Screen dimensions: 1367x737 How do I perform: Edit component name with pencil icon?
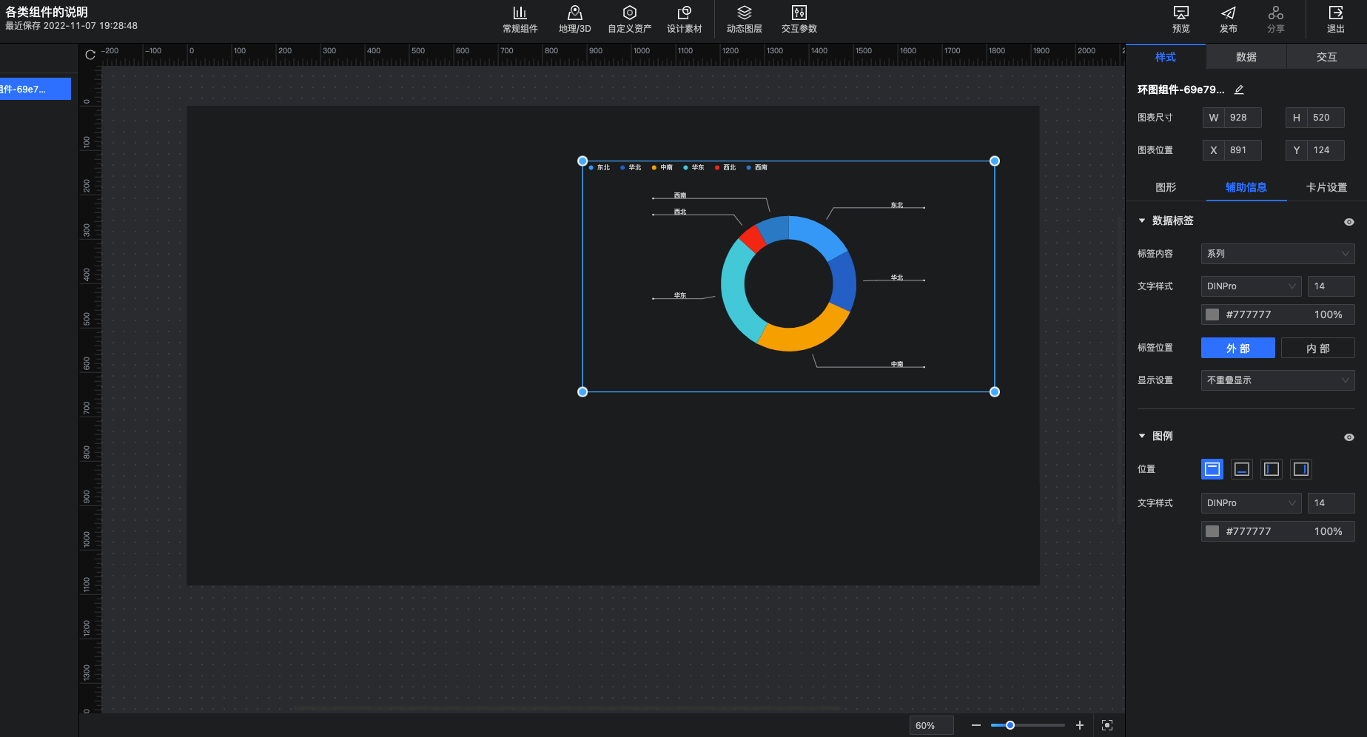1239,90
